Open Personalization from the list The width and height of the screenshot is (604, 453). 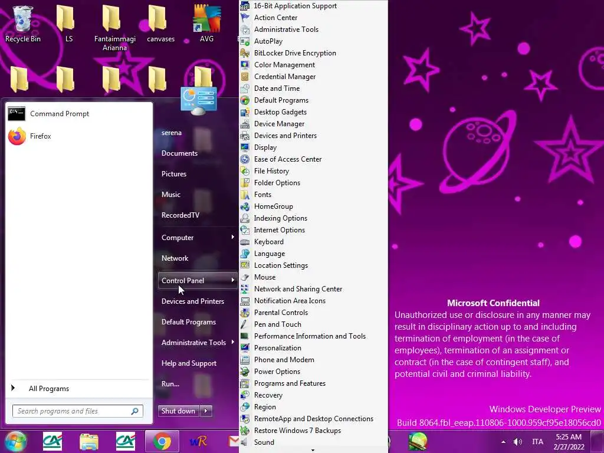(x=278, y=348)
